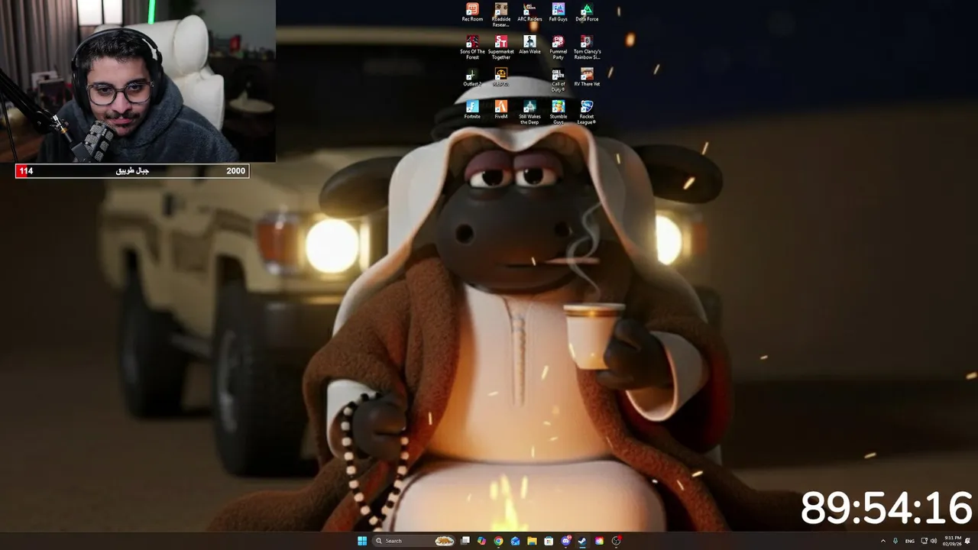
Task: Click the Fortnite desktop shortcut
Action: [x=472, y=110]
